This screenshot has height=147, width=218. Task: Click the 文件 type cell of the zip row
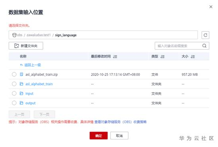point(155,75)
